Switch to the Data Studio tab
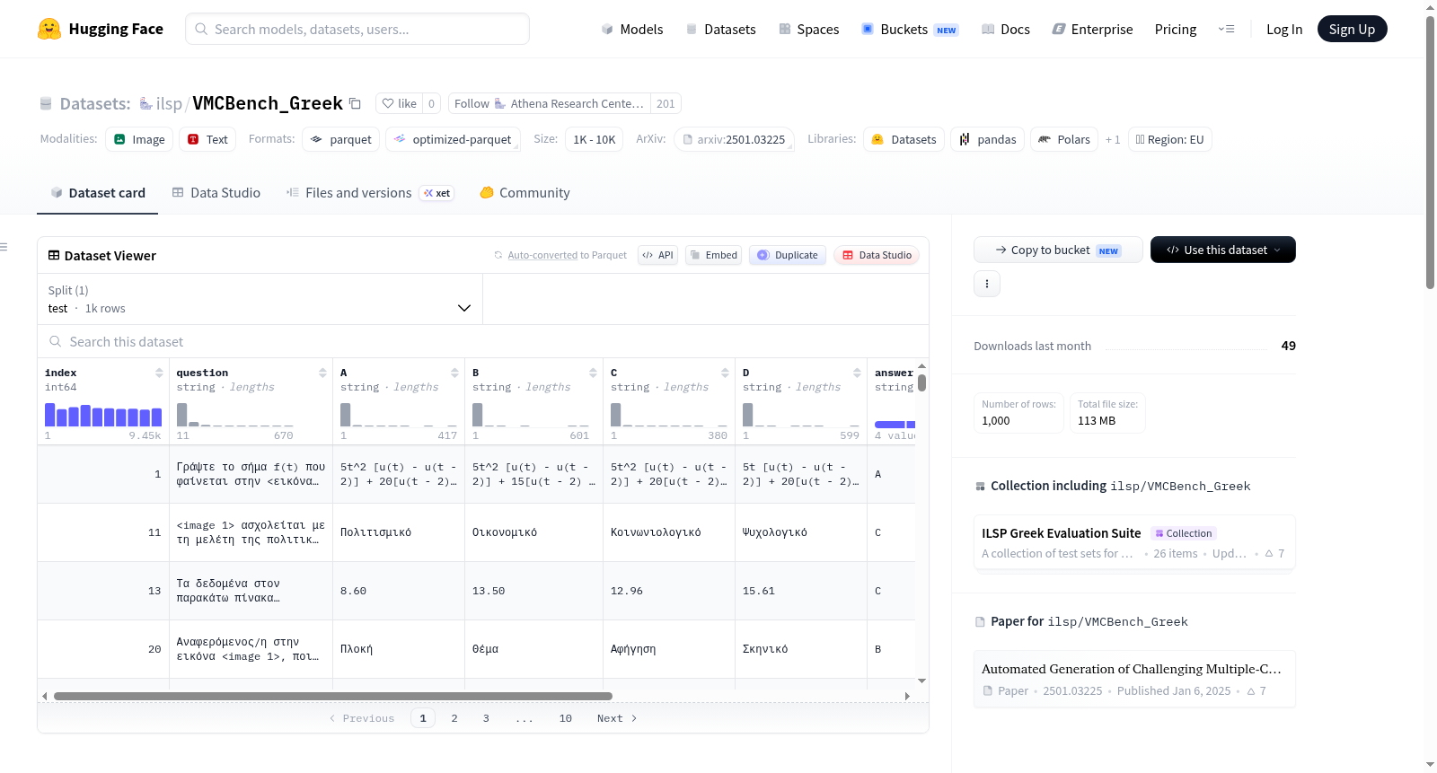 (x=216, y=192)
